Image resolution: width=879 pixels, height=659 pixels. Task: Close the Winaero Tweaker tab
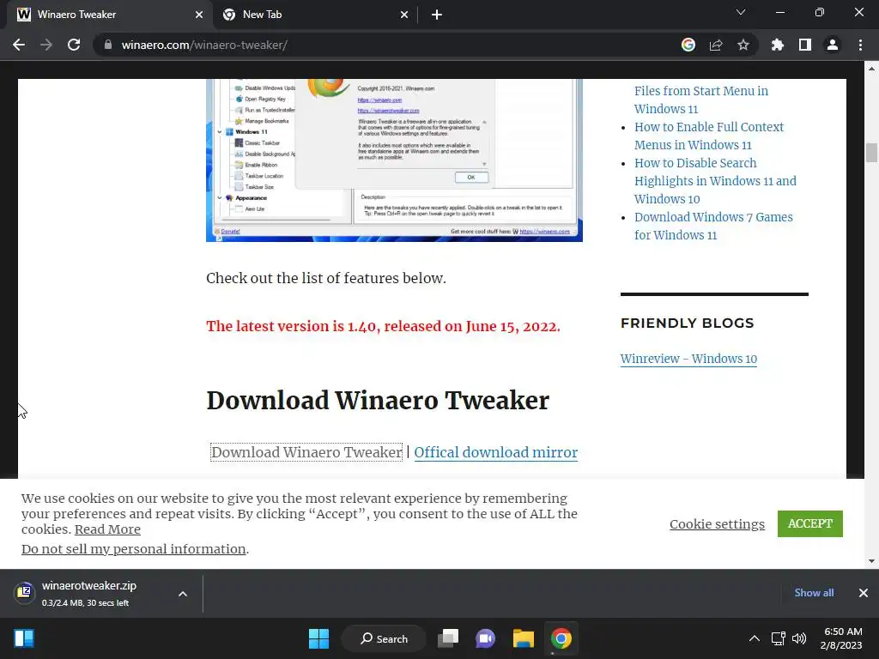[x=199, y=15]
